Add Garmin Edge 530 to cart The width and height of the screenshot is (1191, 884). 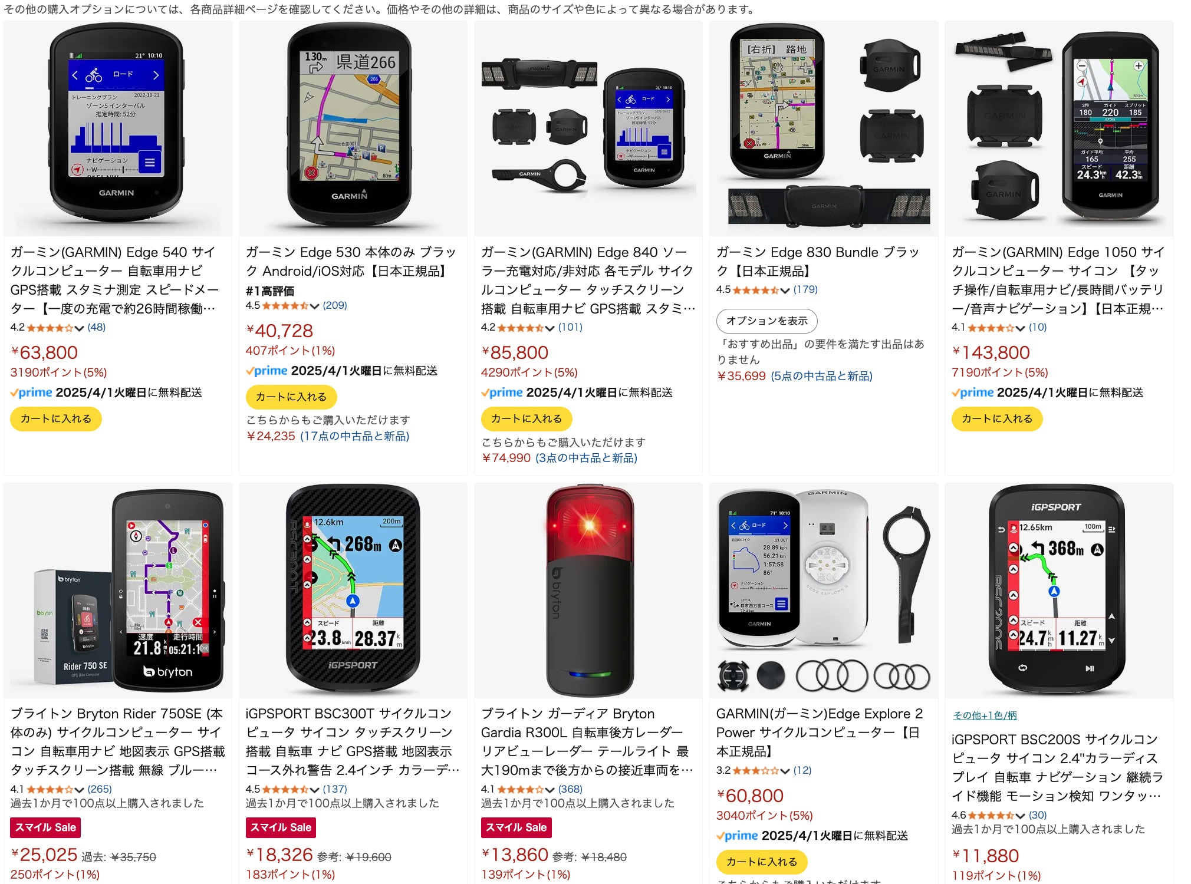pyautogui.click(x=291, y=397)
